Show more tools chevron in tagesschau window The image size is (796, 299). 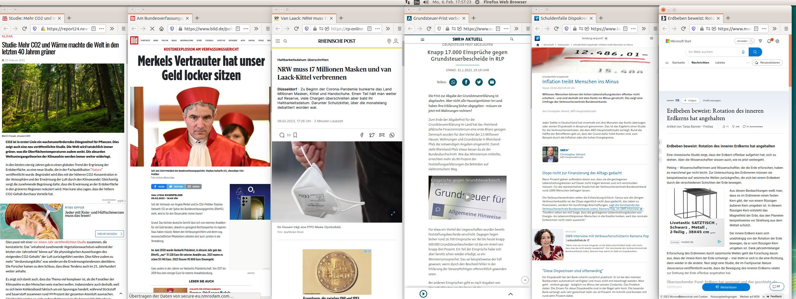pyautogui.click(x=644, y=29)
